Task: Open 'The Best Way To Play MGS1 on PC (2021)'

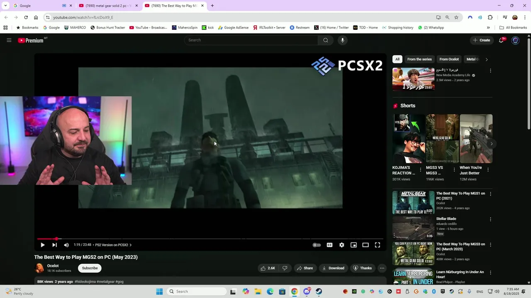Action: pyautogui.click(x=460, y=196)
